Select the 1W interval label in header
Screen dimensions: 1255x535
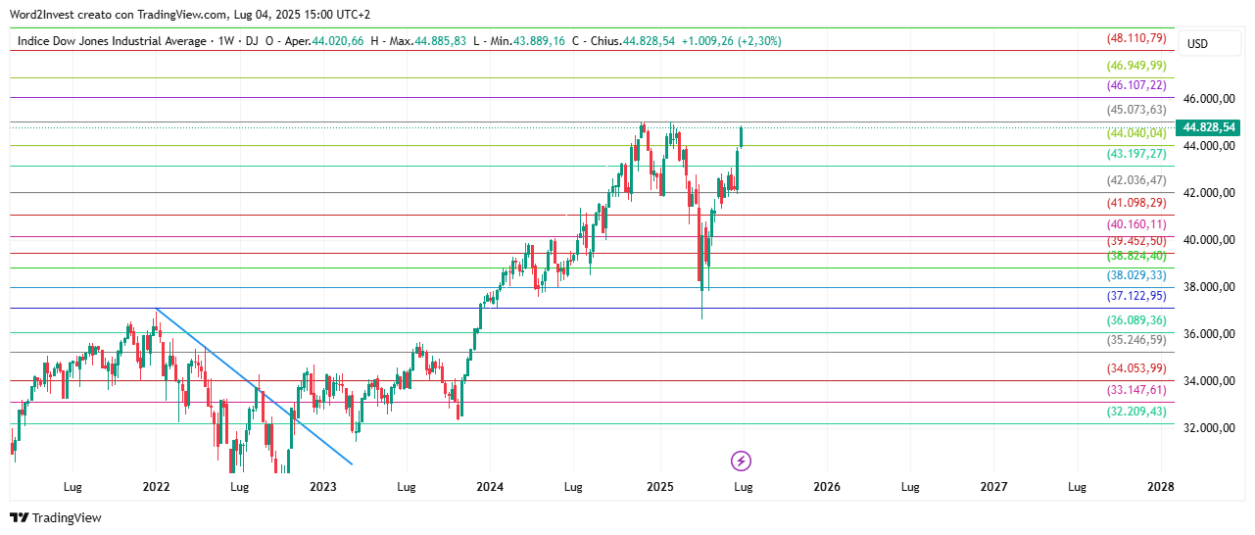point(225,41)
